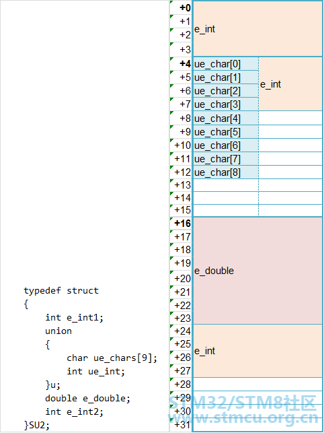Screen dimensions: 324x433
Task: Select the +31 offset cell
Action: click(181, 424)
